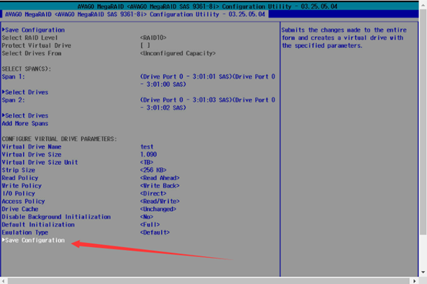Click the Access Policy label
This screenshot has height=284, width=427.
click(23, 202)
